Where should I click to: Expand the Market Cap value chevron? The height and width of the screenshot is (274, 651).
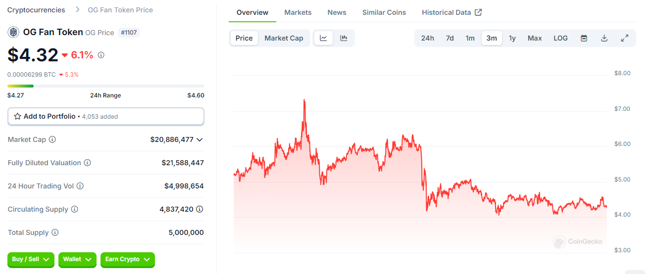coord(200,139)
